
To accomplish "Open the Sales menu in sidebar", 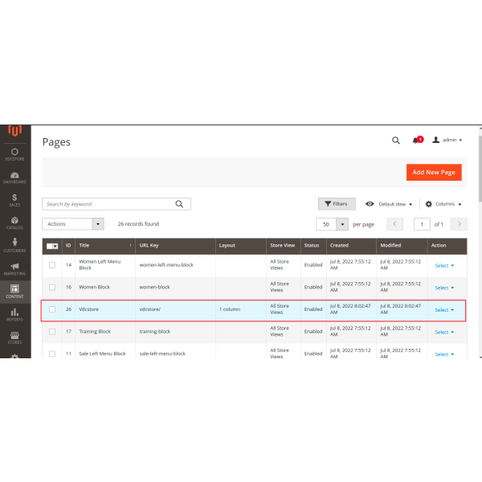I will [x=14, y=199].
